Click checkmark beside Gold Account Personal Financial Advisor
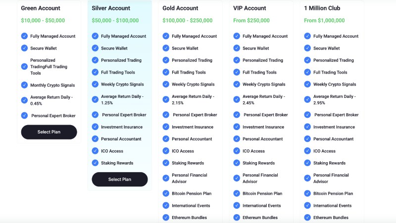 166,178
